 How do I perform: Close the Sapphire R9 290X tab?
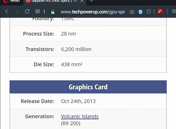click(x=82, y=1)
